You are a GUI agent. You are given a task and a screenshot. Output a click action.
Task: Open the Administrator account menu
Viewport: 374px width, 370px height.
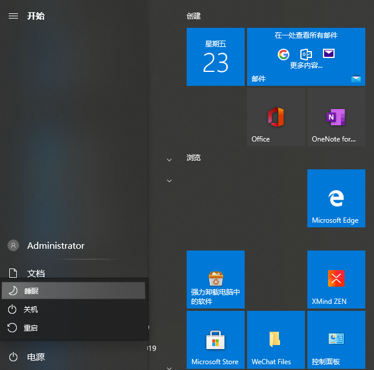(x=55, y=246)
